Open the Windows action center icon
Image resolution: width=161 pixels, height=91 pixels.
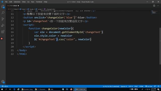[158, 89]
